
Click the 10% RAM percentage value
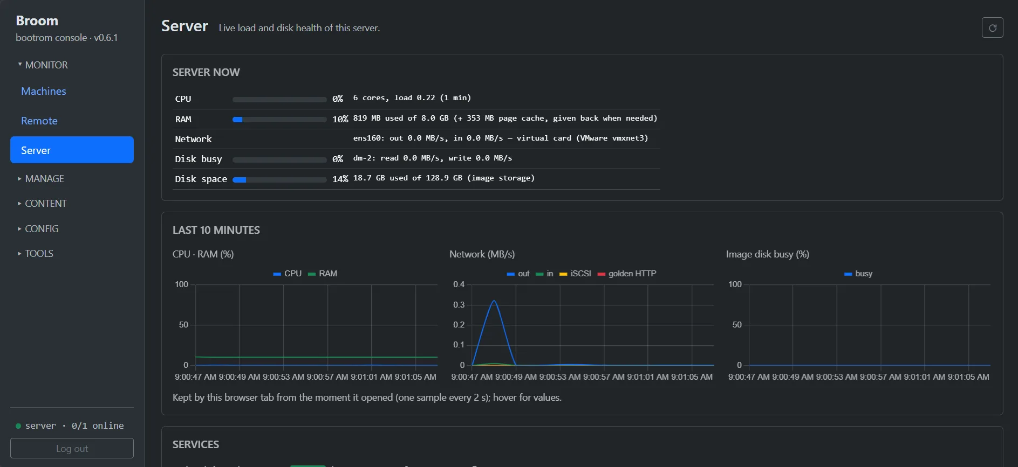click(x=340, y=119)
